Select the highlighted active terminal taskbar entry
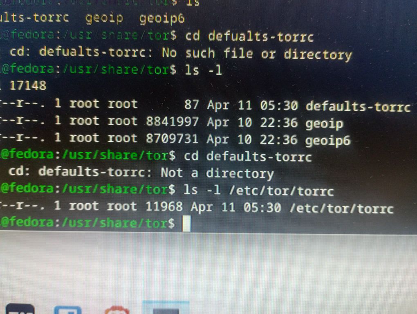This screenshot has height=314, width=417. tap(166, 308)
